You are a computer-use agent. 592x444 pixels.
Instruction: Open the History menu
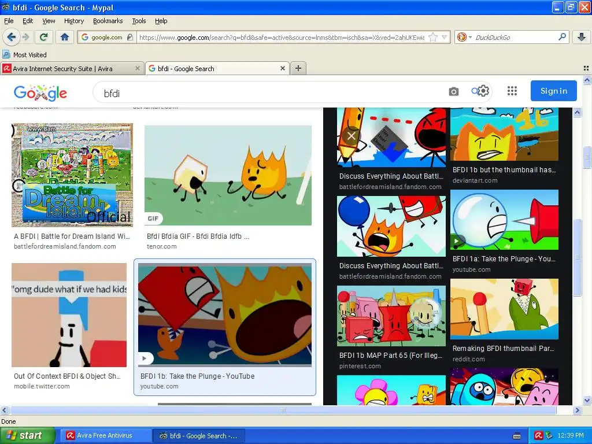pyautogui.click(x=73, y=21)
